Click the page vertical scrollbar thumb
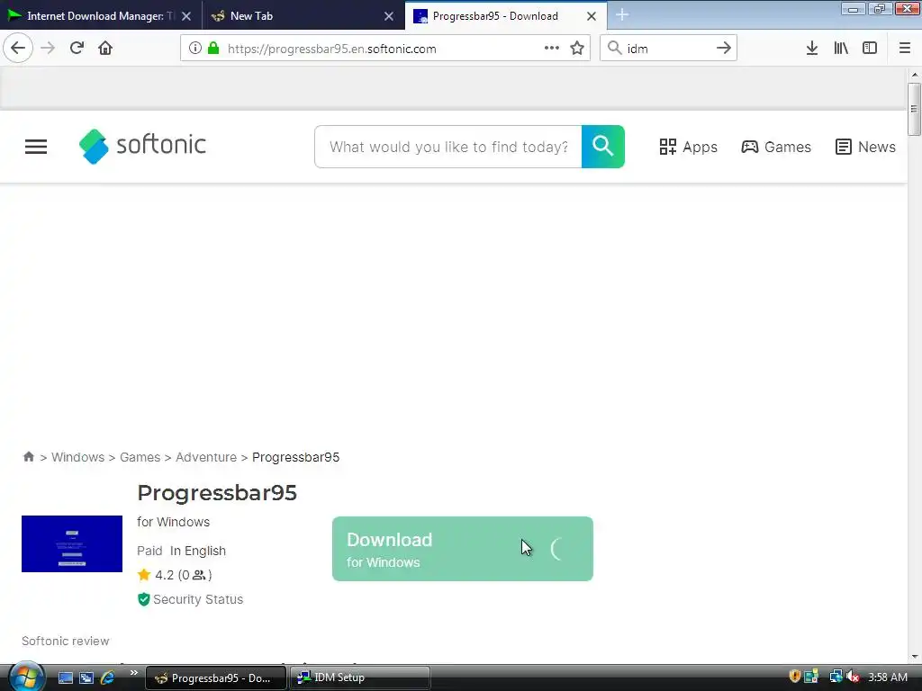The height and width of the screenshot is (691, 922). (x=914, y=109)
